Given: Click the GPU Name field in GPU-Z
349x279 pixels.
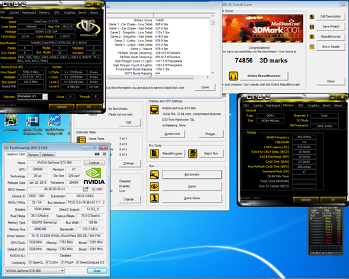Looking at the screenshot, I should point(55,163).
